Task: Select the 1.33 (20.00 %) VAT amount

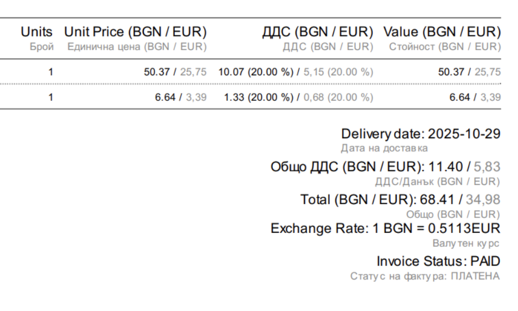Action: 261,98
